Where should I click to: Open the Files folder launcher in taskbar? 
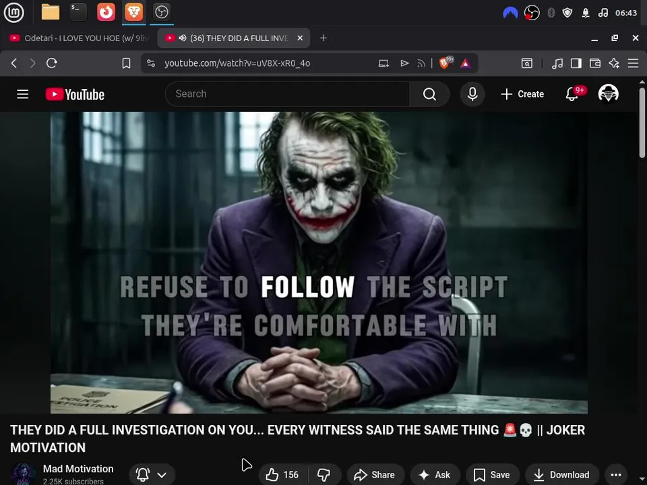51,12
